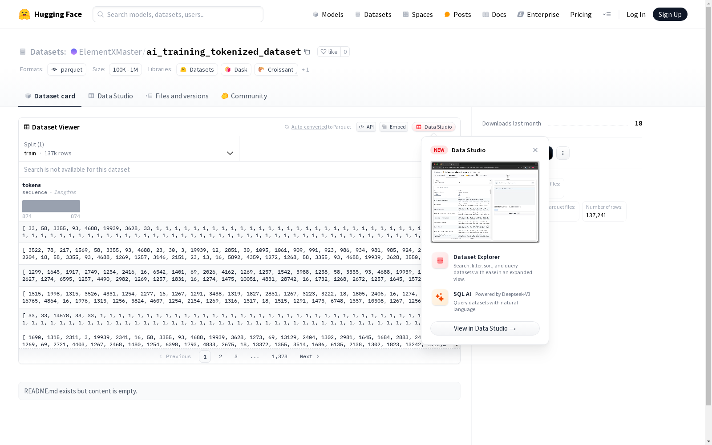Image resolution: width=712 pixels, height=445 pixels.
Task: Click the downloads last month count 18
Action: click(x=639, y=123)
